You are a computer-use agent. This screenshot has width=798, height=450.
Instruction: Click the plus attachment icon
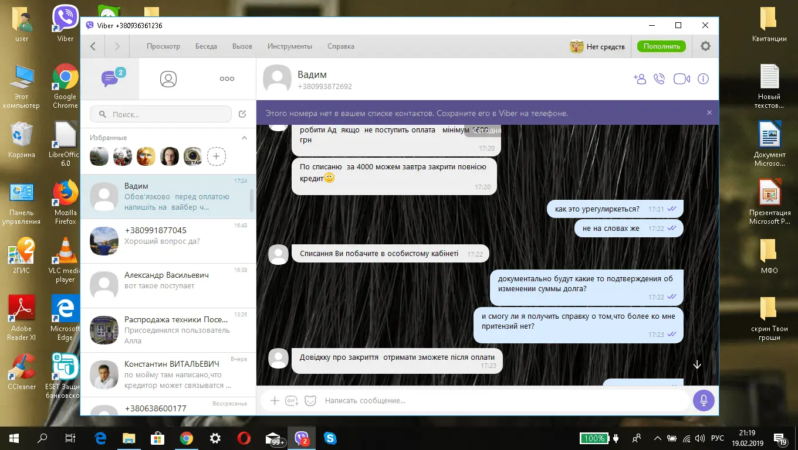(x=274, y=401)
